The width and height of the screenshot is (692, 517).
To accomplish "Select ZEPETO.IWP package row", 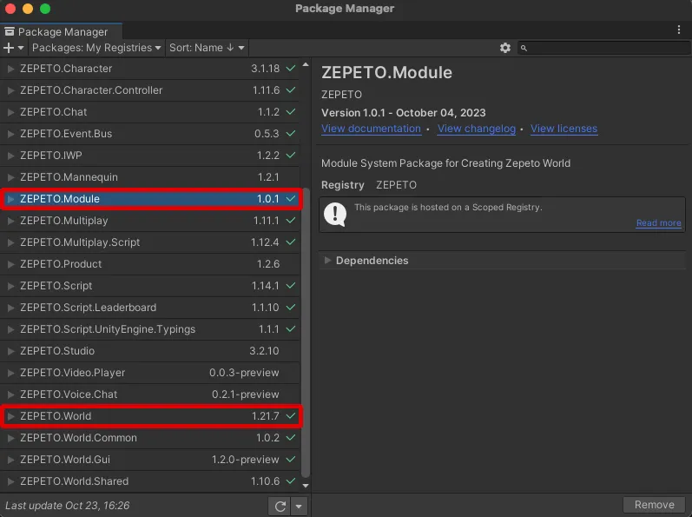I will (x=149, y=156).
